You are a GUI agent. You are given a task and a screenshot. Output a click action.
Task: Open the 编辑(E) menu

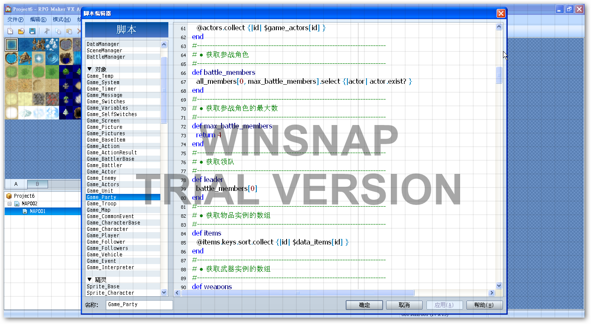click(38, 20)
